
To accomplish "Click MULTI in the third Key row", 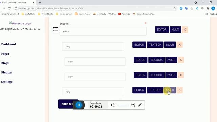I will 171,75.
